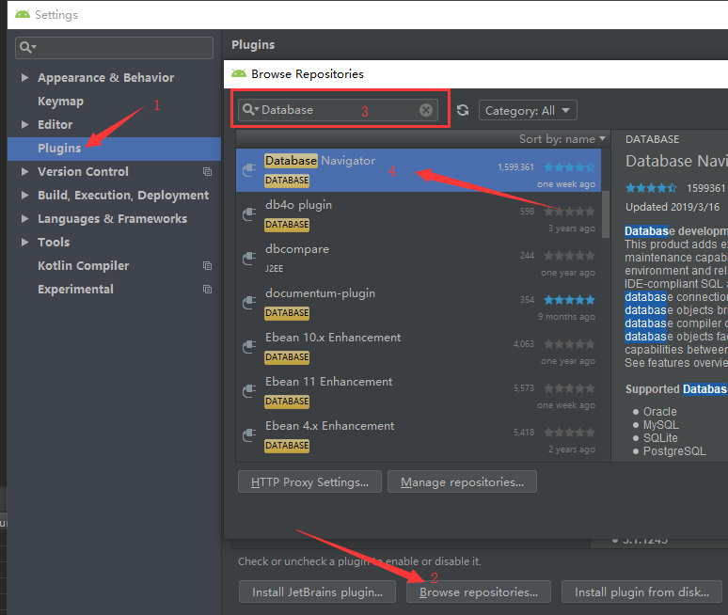
Task: Click the Ebean 4.x Enhancement plugin icon
Action: 250,435
